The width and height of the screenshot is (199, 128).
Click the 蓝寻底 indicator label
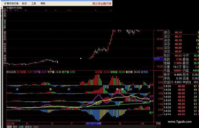coord(144,72)
